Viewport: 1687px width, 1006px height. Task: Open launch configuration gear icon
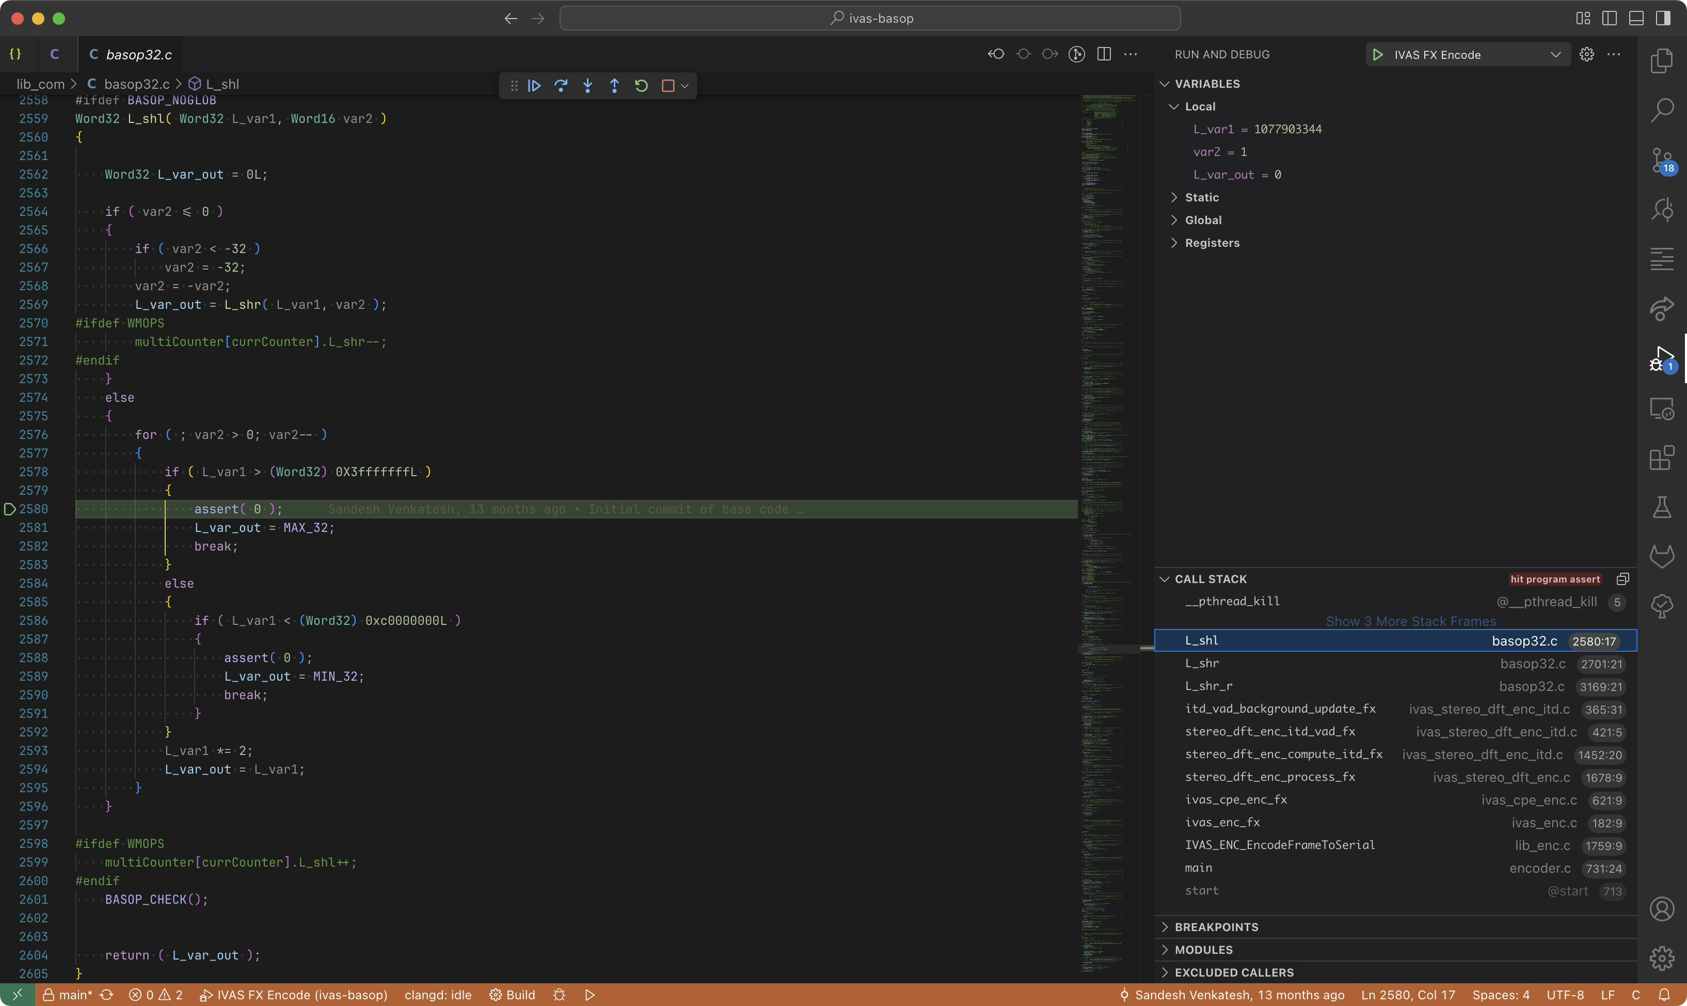1586,54
